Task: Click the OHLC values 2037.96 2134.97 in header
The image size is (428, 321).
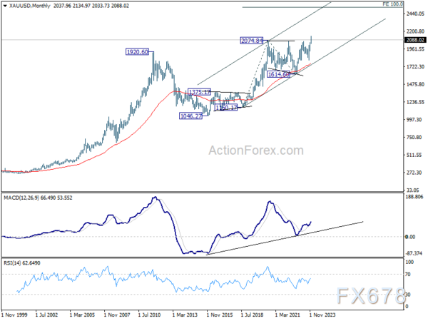Action: point(72,6)
